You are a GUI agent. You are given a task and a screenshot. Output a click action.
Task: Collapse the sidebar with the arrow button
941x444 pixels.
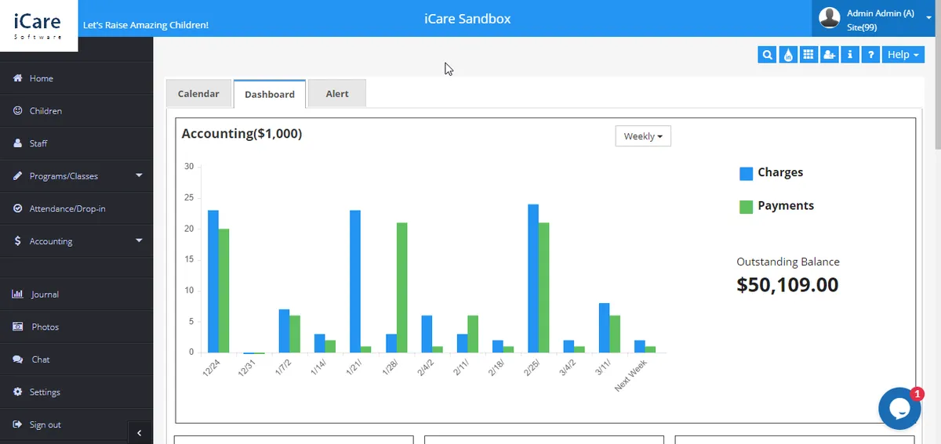point(139,432)
